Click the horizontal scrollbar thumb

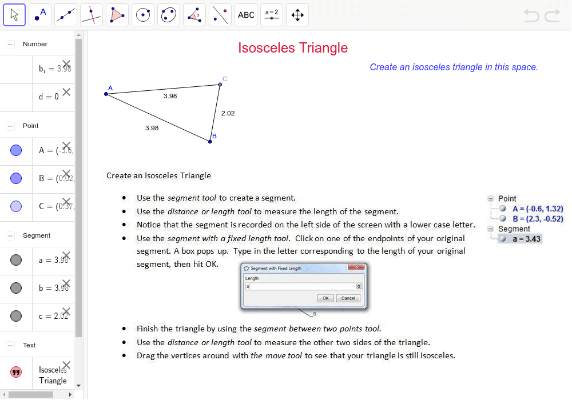pyautogui.click(x=31, y=394)
